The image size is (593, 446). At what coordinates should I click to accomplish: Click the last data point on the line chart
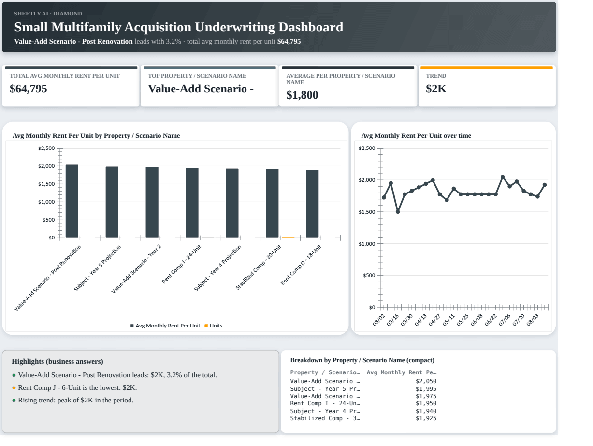pyautogui.click(x=545, y=185)
